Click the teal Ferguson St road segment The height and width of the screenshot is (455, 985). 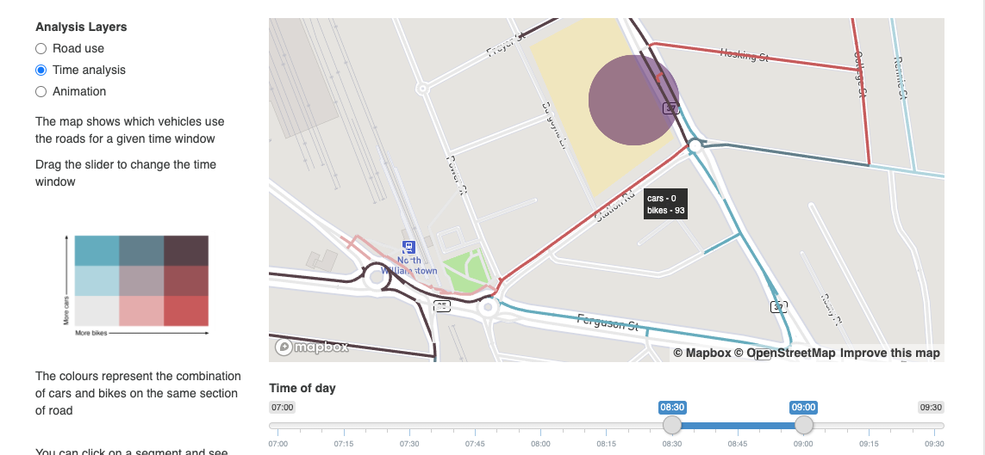pos(584,321)
